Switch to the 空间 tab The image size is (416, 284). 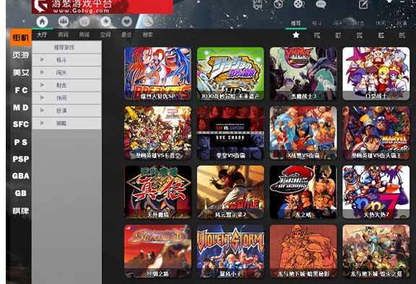point(105,35)
